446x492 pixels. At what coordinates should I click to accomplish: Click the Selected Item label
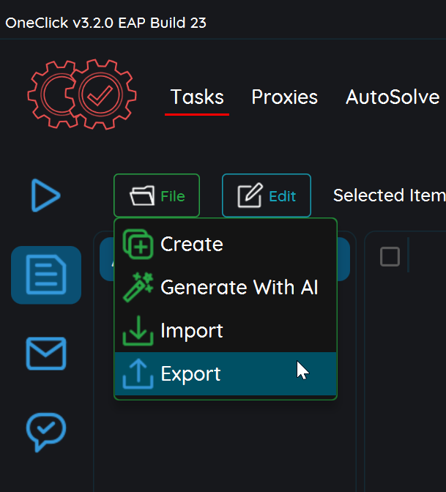click(x=390, y=195)
